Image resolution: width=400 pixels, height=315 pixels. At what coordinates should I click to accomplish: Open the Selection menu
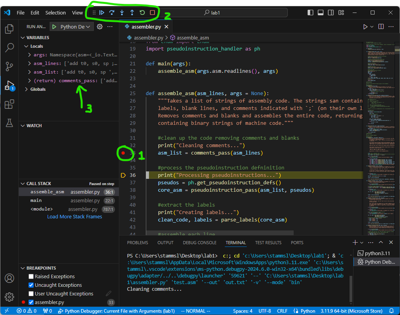coord(56,13)
